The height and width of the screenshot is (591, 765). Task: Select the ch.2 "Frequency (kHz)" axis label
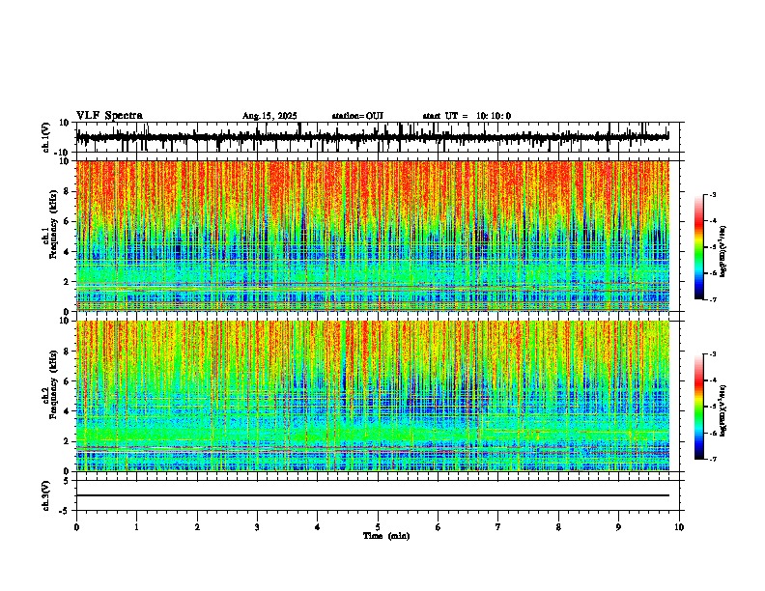tap(54, 384)
